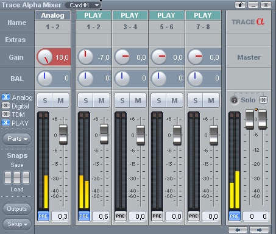Toggle PRE on the PLAY 3-4 channel
The width and height of the screenshot is (276, 234).
(x=121, y=216)
